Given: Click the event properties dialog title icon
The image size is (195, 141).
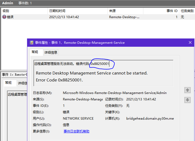Looking at the screenshot, I should (x=32, y=42).
